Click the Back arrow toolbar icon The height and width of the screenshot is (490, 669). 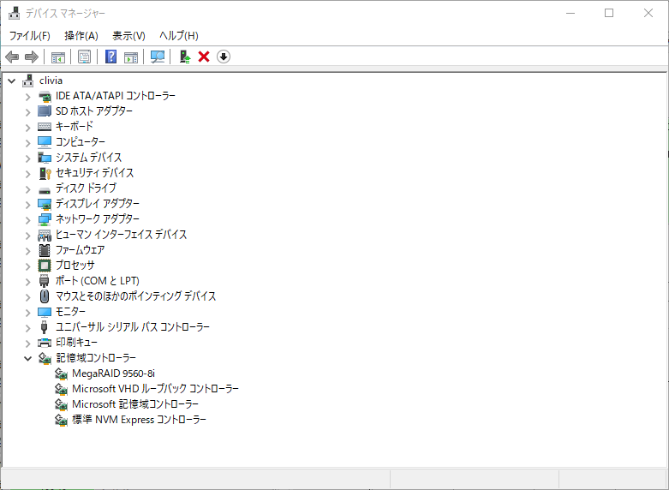[x=12, y=57]
